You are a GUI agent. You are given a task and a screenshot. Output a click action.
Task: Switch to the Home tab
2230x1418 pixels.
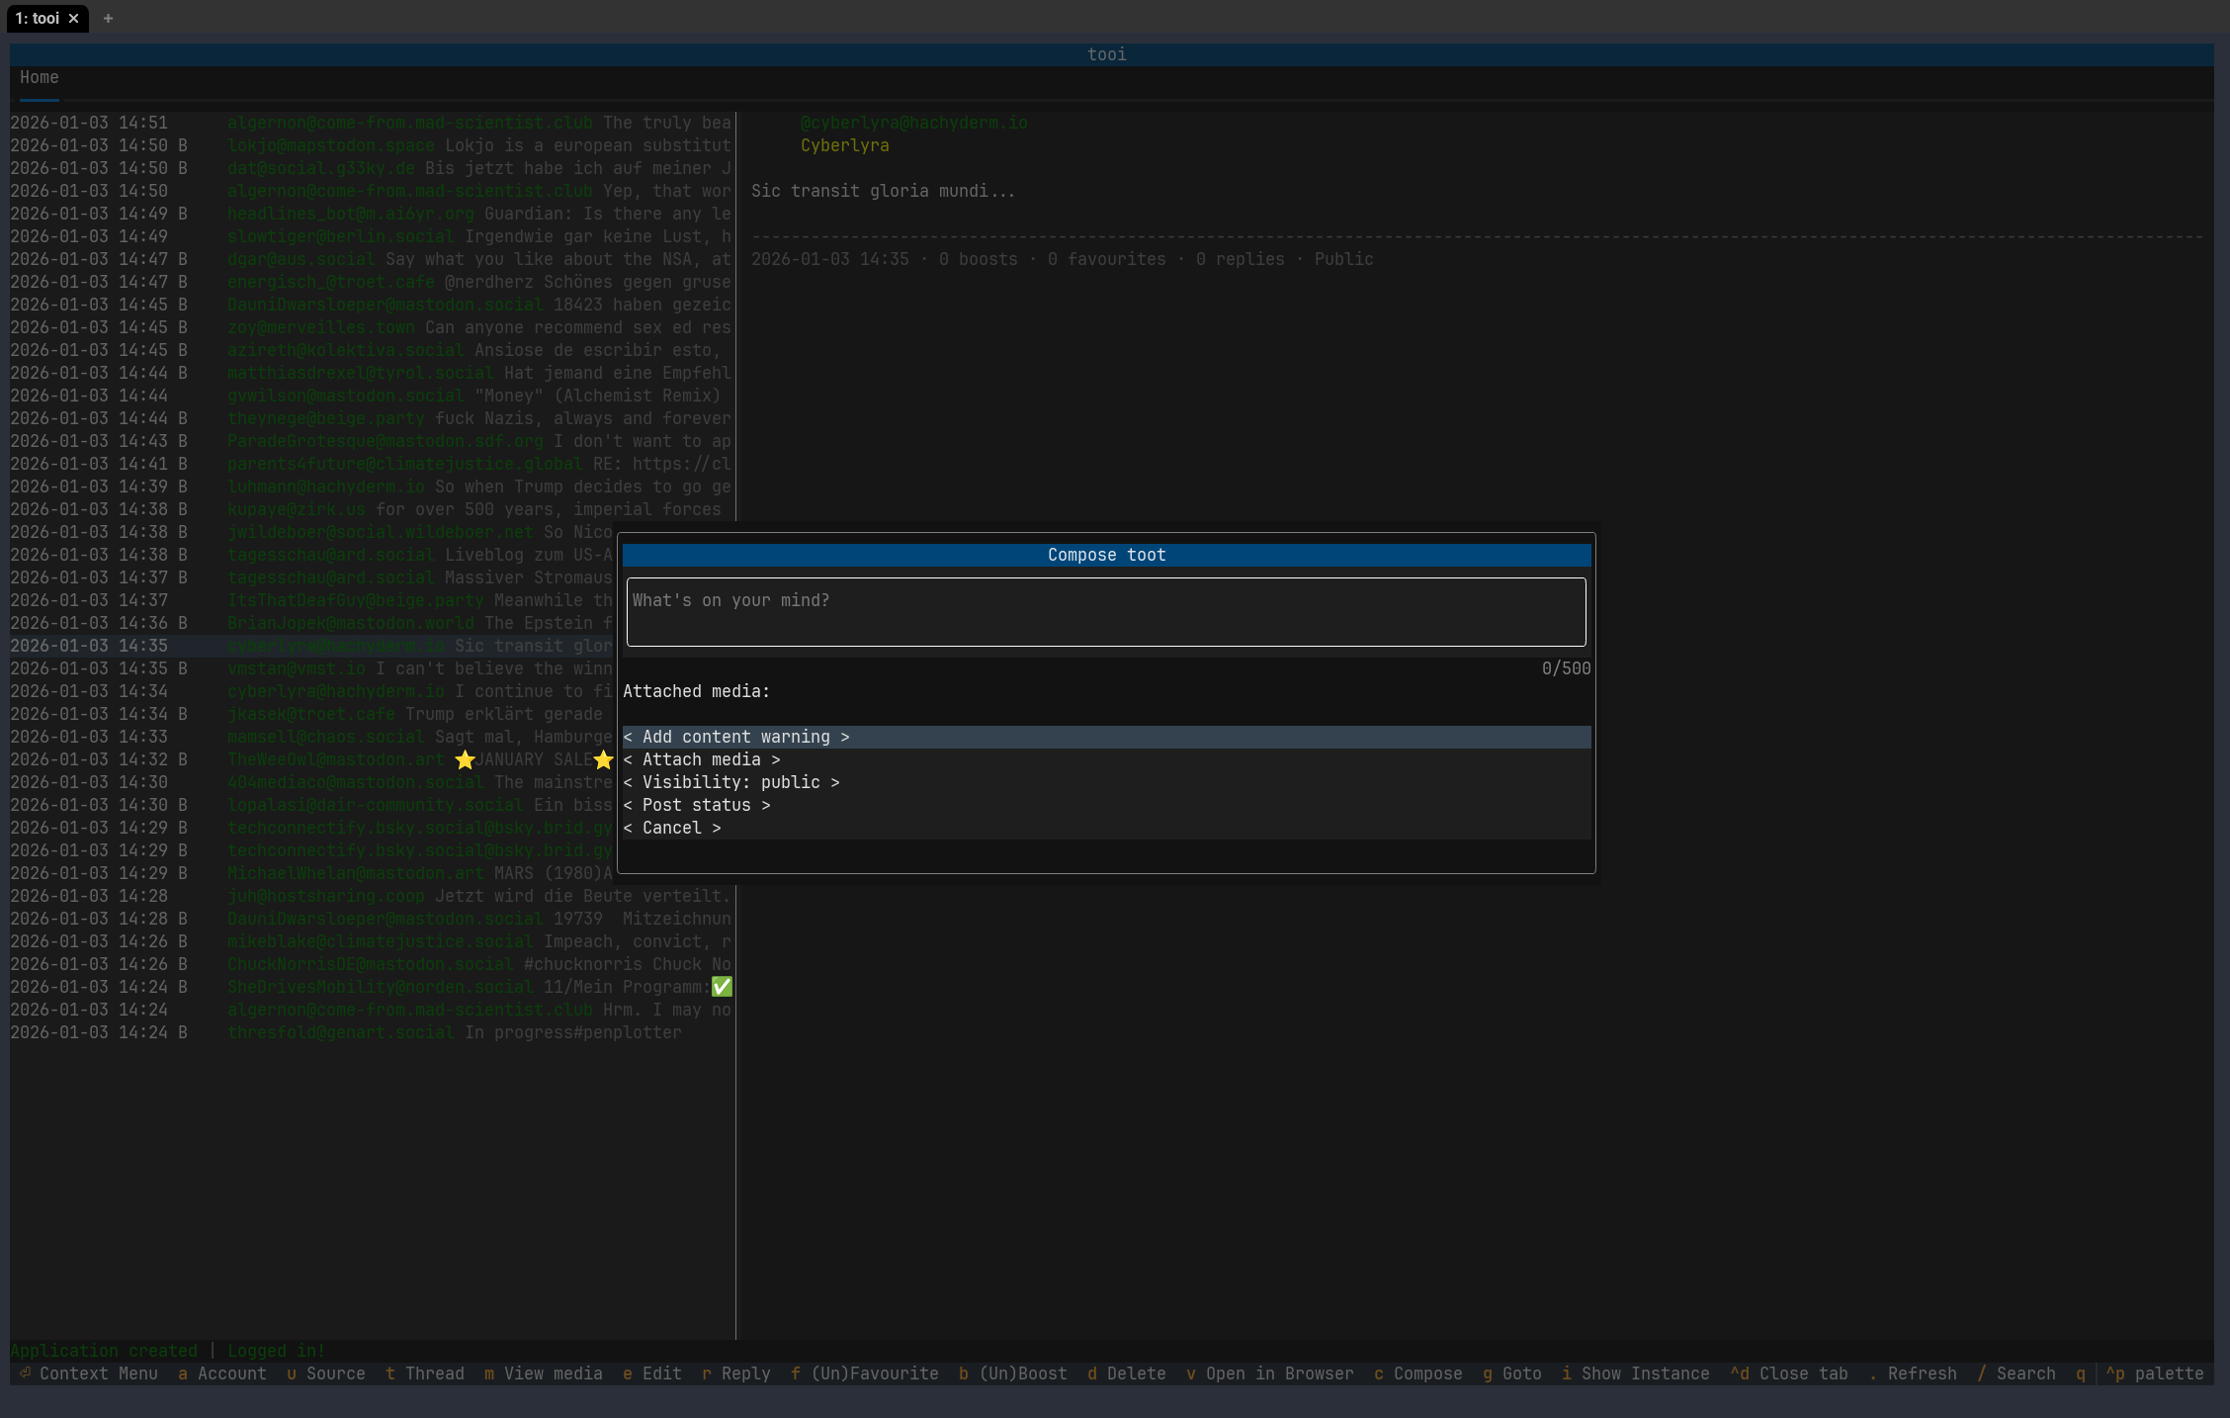pos(40,77)
